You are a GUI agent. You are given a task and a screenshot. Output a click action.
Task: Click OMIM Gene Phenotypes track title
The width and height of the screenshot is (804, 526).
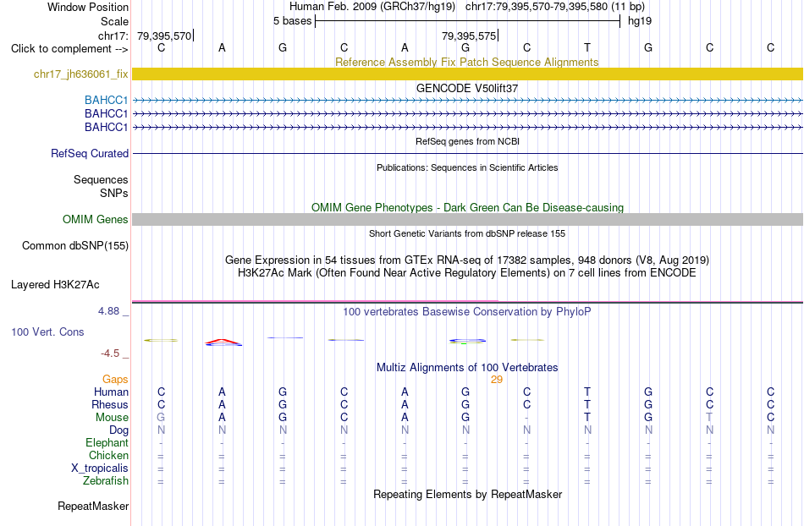pos(467,207)
